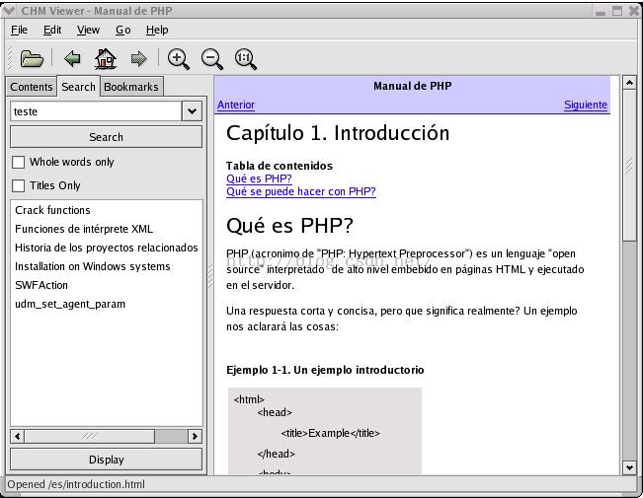Viewport: 643px width, 498px height.
Task: Switch to the Bookmarks tab
Action: coord(130,87)
